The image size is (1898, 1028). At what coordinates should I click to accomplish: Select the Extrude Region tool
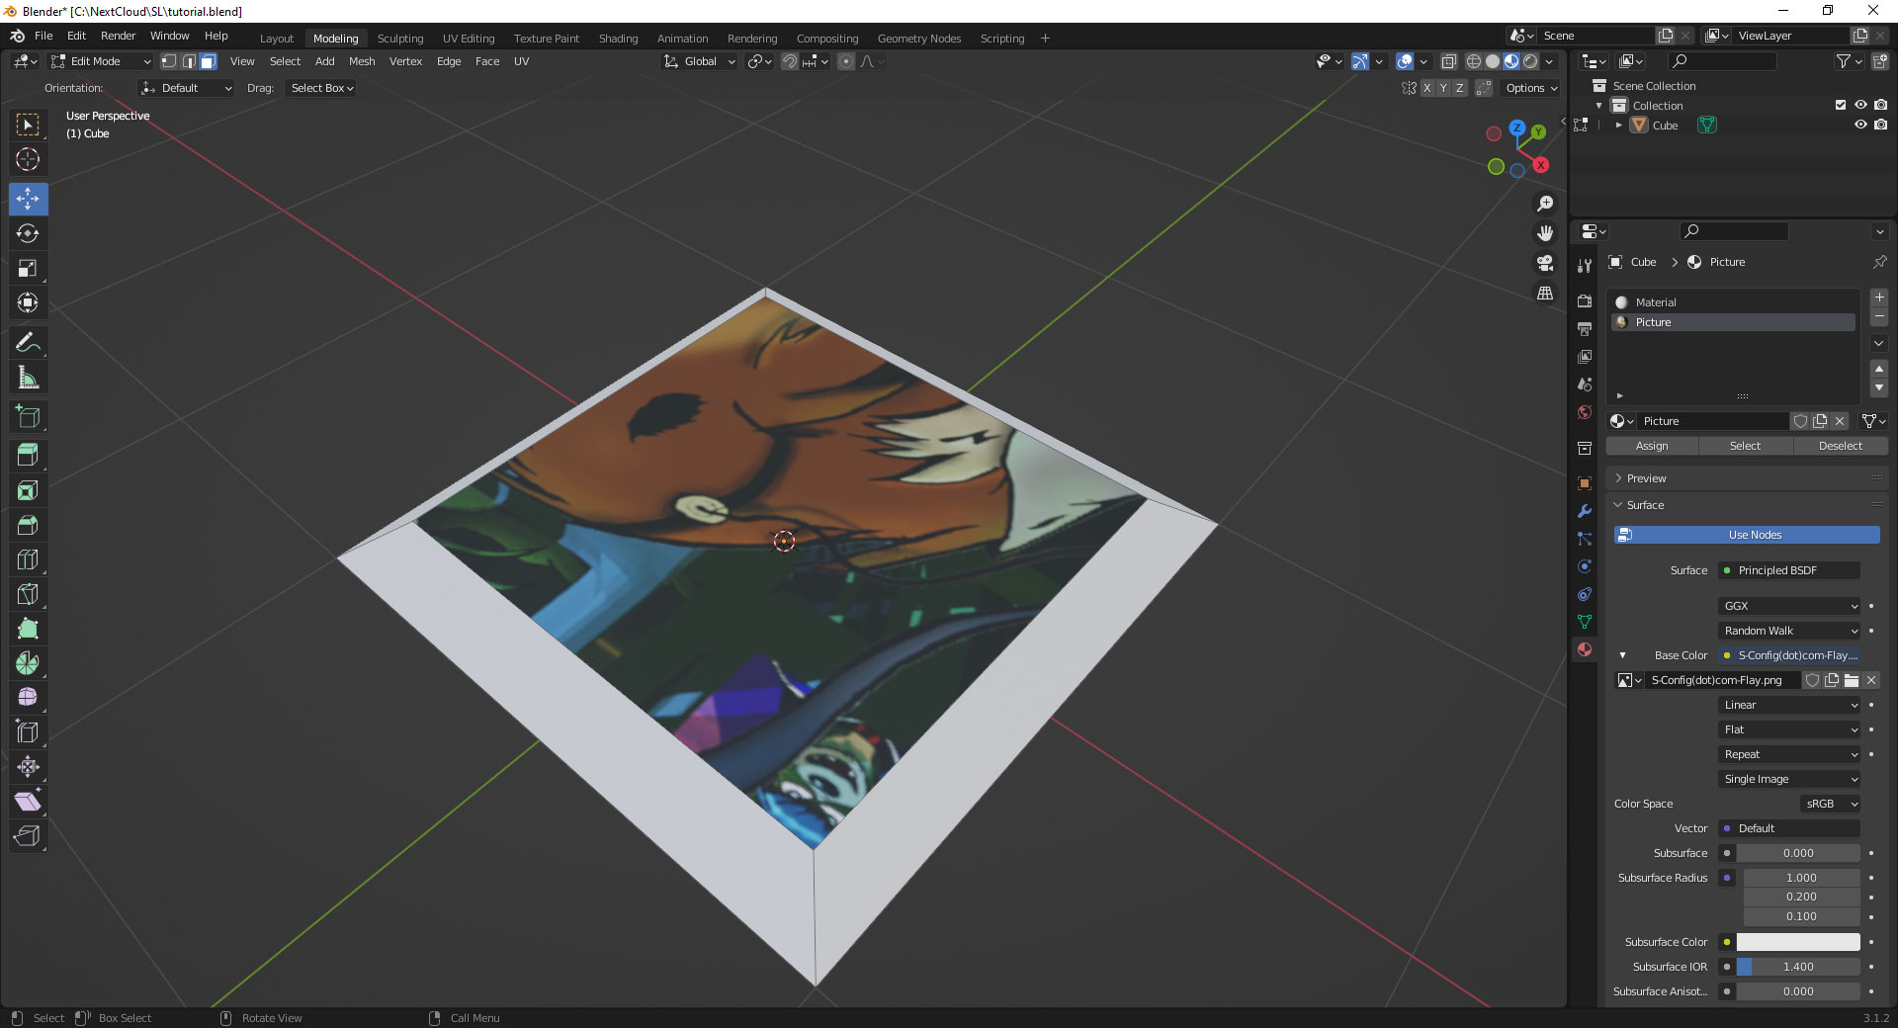tap(28, 456)
